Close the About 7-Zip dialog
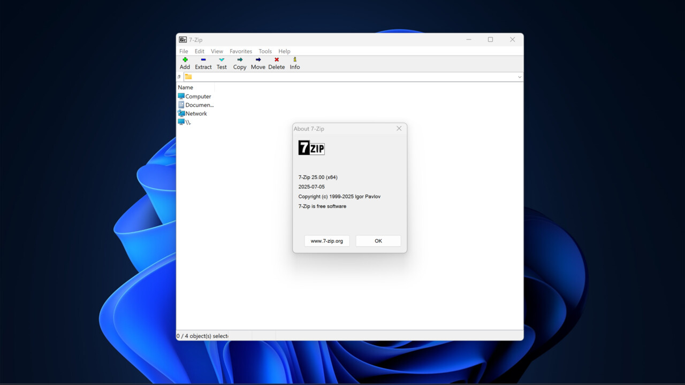 click(399, 128)
